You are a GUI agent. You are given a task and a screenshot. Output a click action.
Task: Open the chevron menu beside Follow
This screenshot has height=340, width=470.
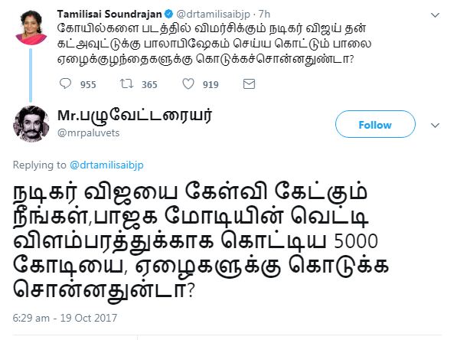pyautogui.click(x=436, y=123)
